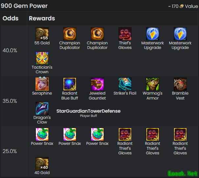Open the Seraphine champion portrait
199x178 pixels.
click(42, 83)
